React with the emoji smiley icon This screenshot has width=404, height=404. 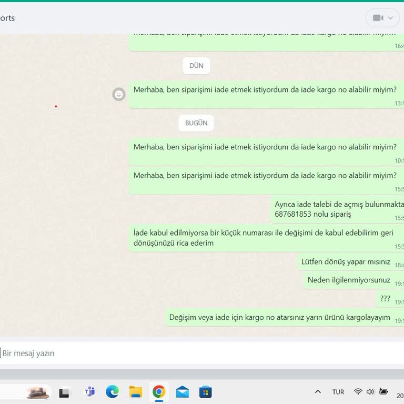[x=119, y=94]
